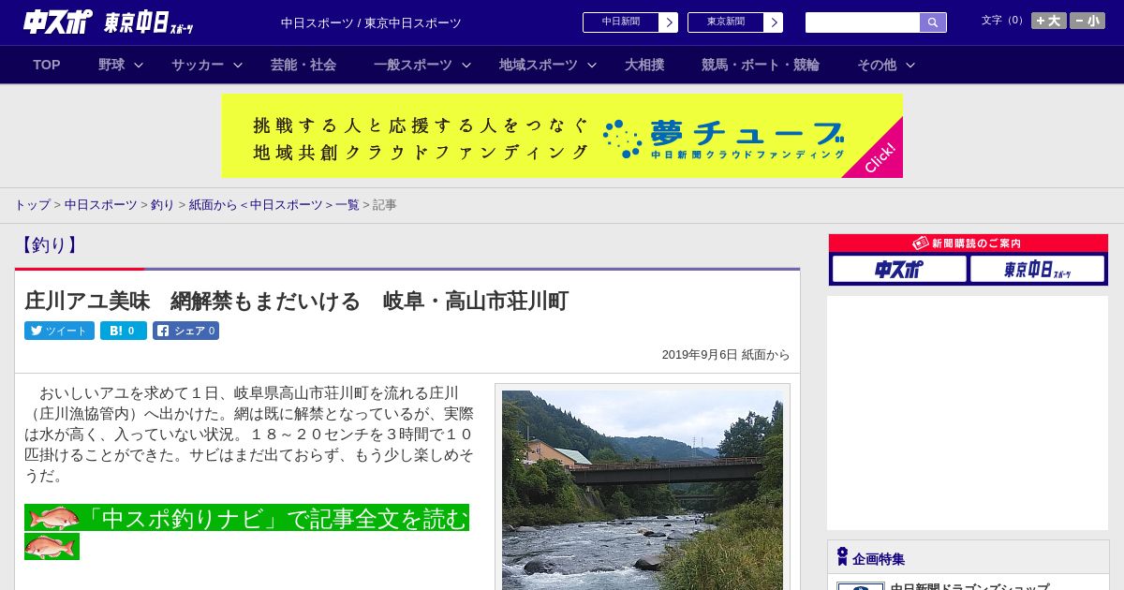The height and width of the screenshot is (590, 1124).
Task: Click the 中スポ logo in header
Action: [58, 22]
